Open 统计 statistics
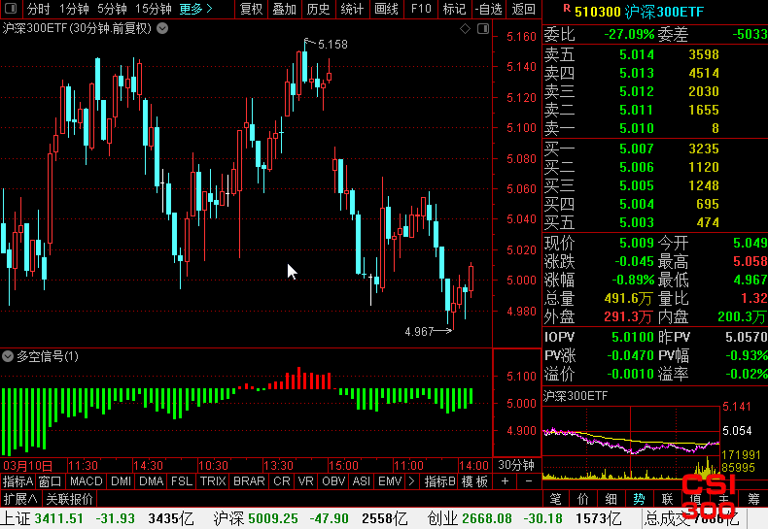This screenshot has width=768, height=529. [x=352, y=9]
